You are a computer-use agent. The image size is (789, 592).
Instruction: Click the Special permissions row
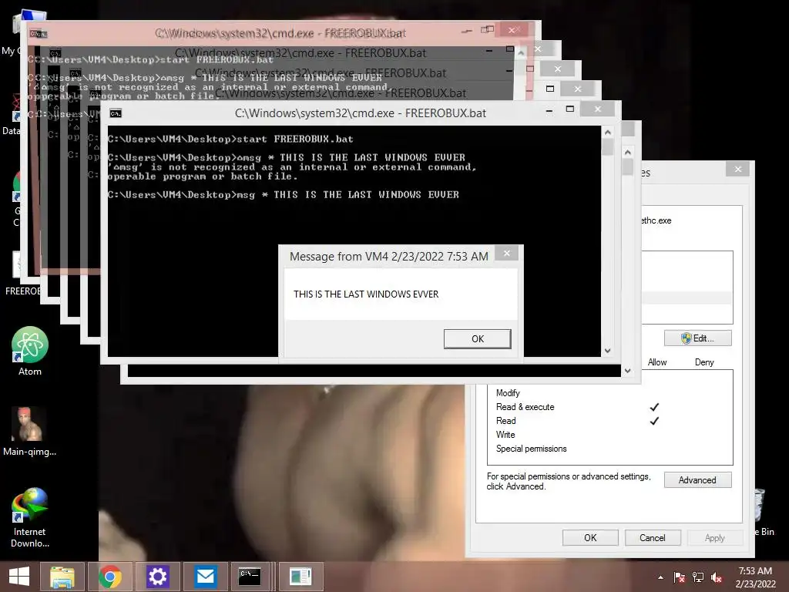click(610, 449)
